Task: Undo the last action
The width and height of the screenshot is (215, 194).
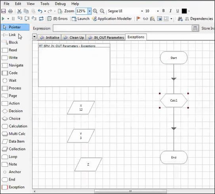Action: [40, 11]
